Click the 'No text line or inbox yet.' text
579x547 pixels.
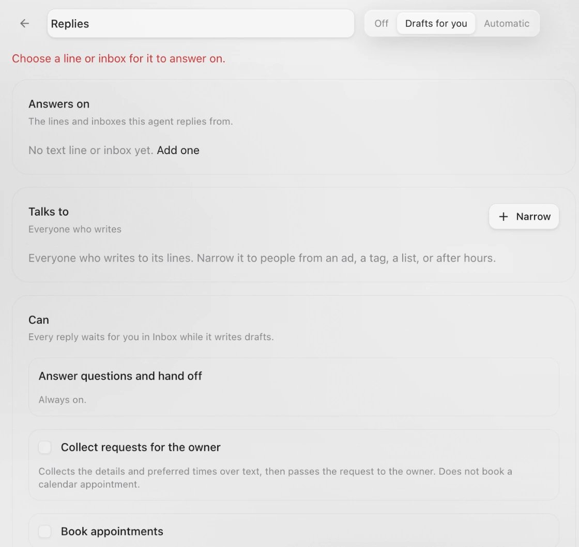(91, 150)
